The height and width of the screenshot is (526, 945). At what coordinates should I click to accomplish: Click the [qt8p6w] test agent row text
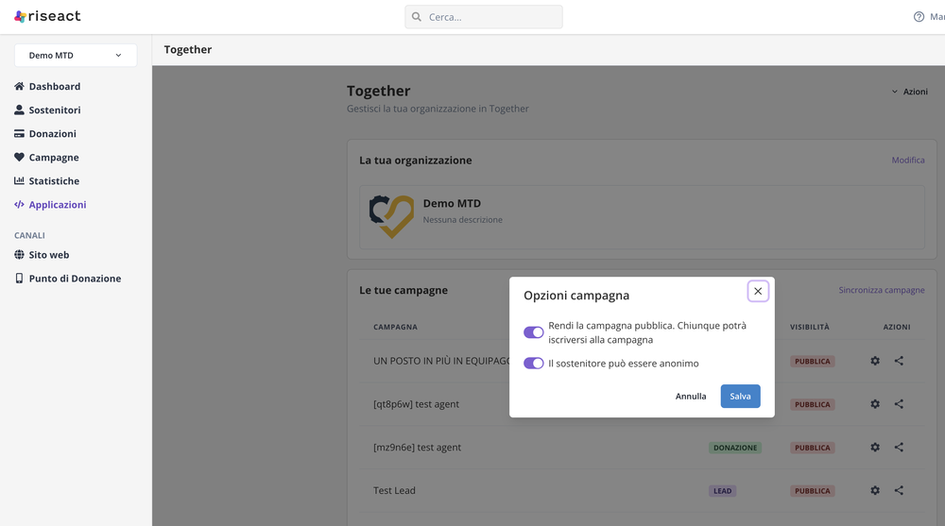[416, 404]
